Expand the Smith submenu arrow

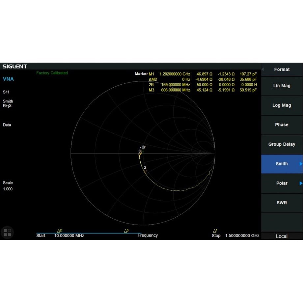coord(301,164)
